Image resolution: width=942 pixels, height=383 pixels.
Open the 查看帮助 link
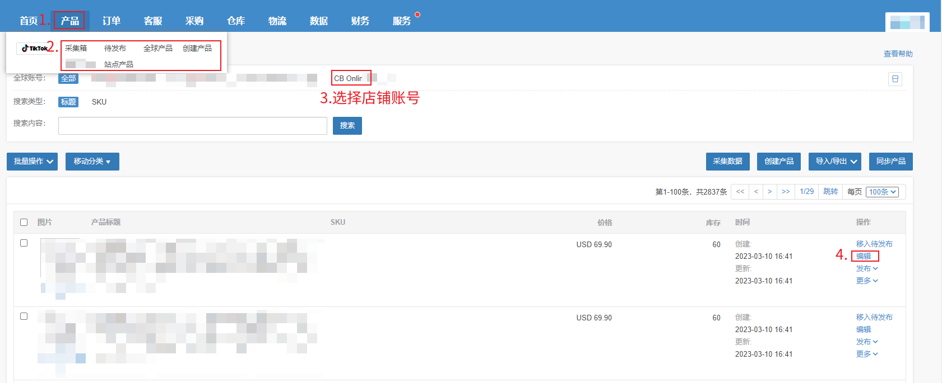tap(898, 54)
